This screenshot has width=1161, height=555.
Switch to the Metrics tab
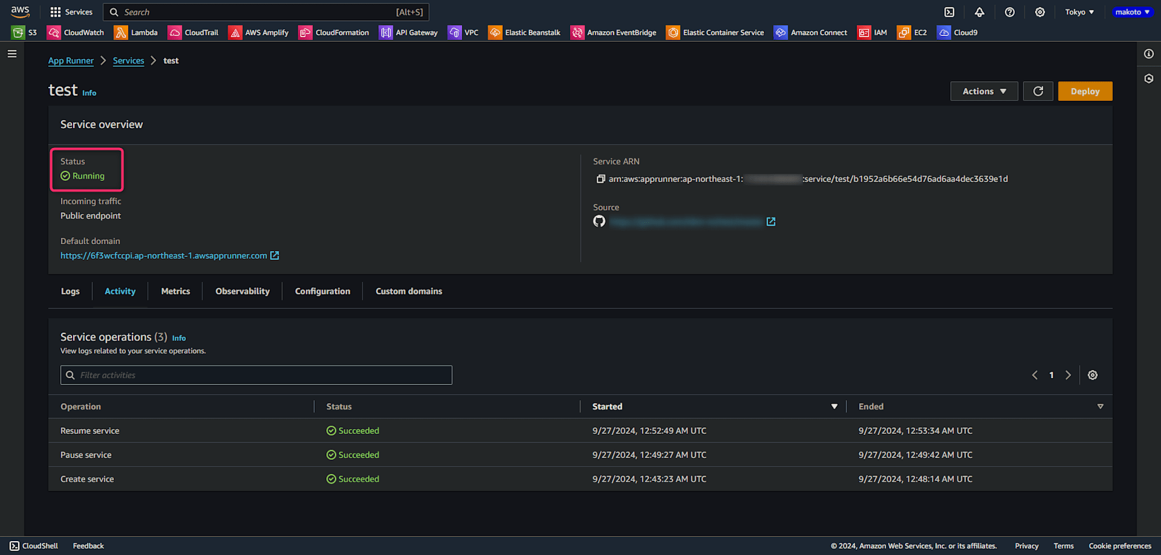click(175, 291)
